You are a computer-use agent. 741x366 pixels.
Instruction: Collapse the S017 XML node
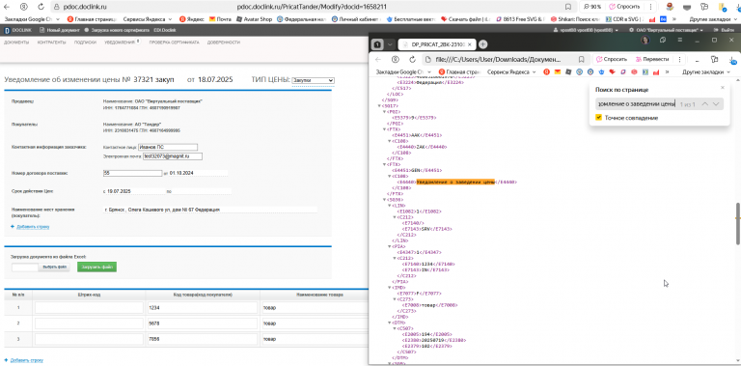coord(379,106)
